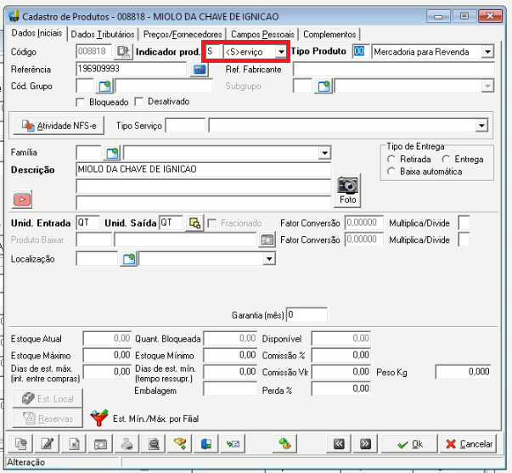Image resolution: width=512 pixels, height=473 pixels.
Task: Click the Estoque Máximo field
Action: [x=107, y=355]
